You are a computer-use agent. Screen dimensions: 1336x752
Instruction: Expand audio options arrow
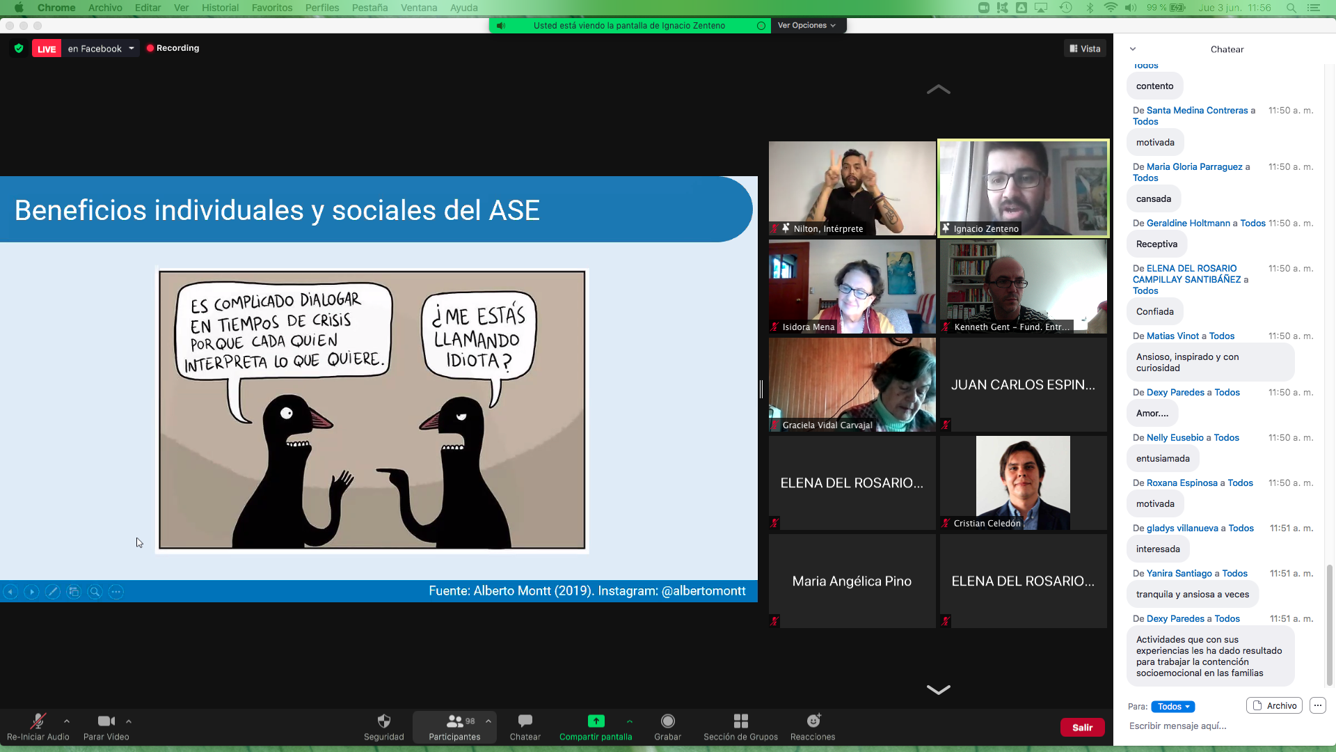pos(67,721)
